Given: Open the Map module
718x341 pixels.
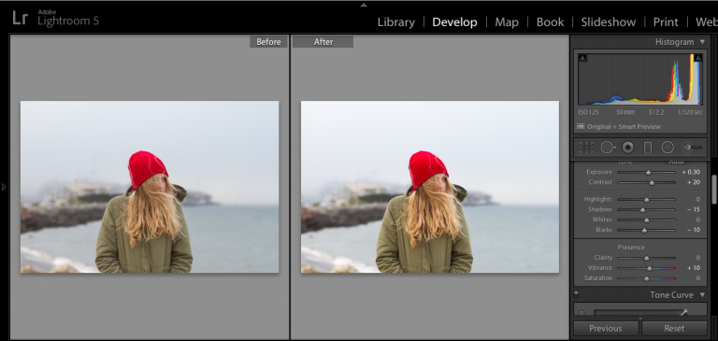Looking at the screenshot, I should [507, 22].
